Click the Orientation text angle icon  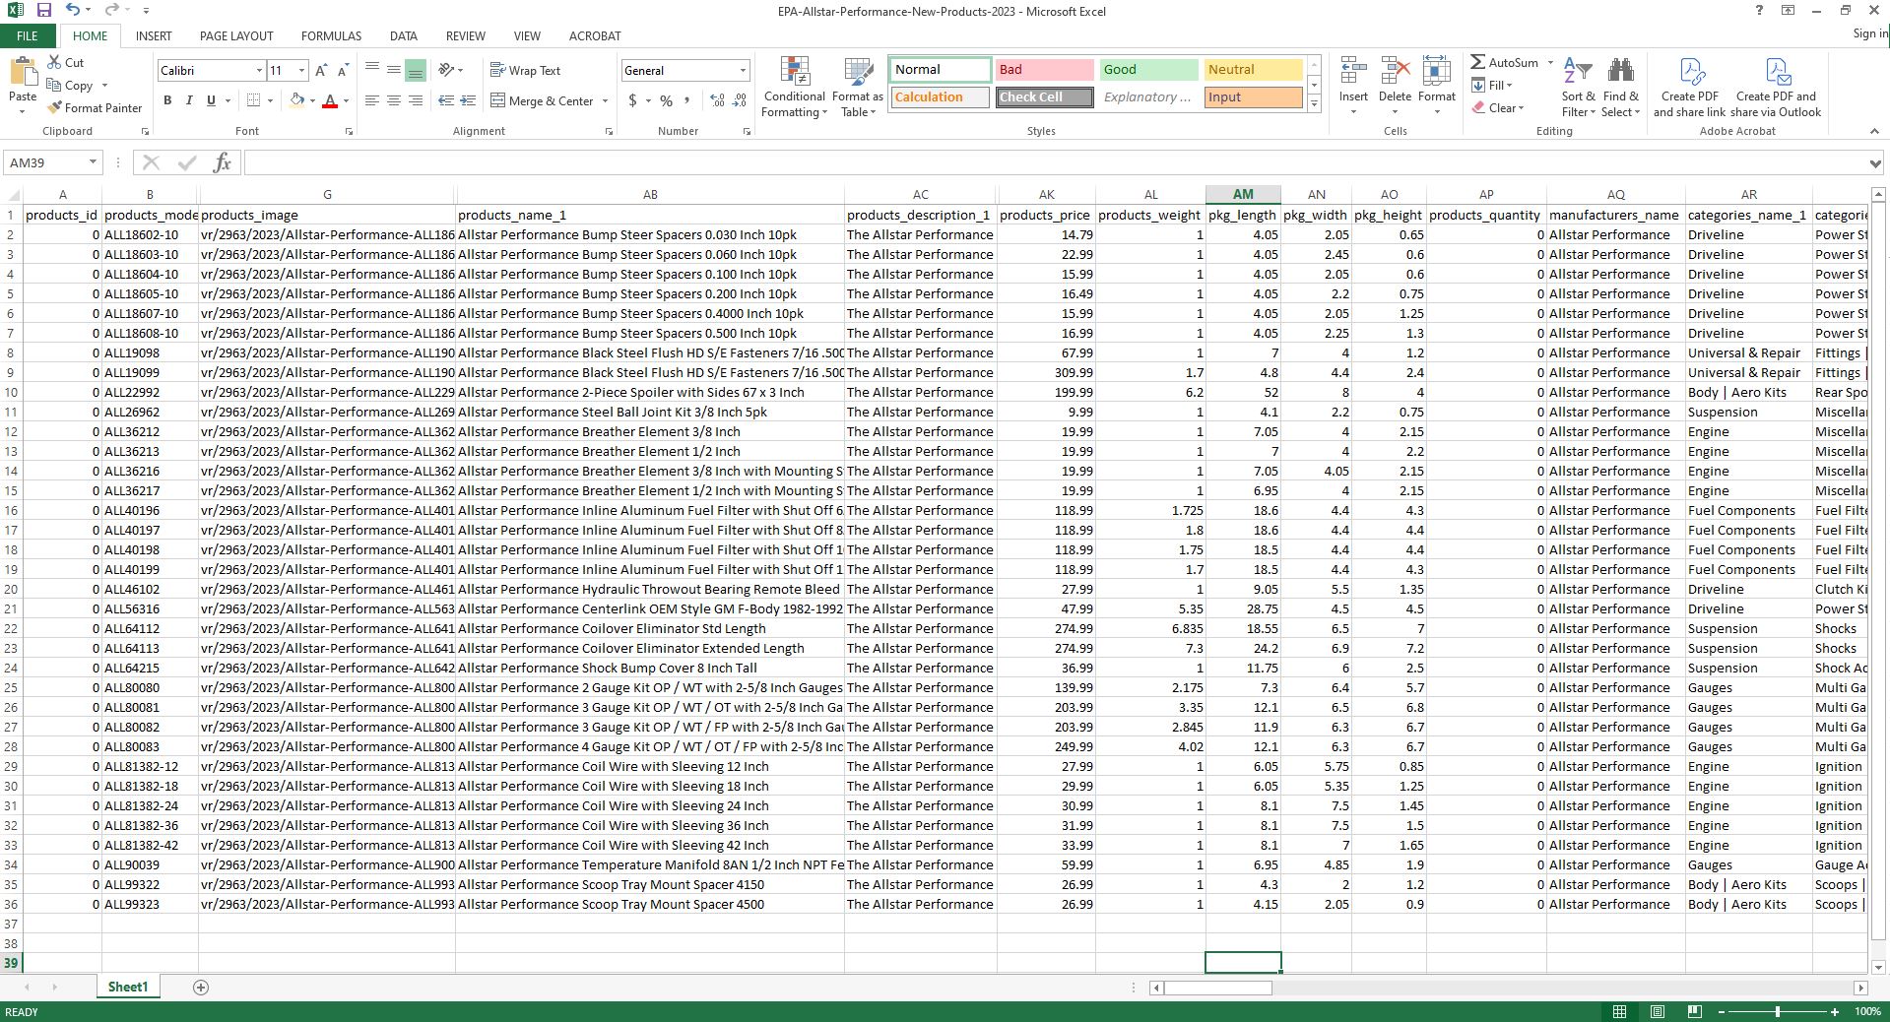click(446, 70)
